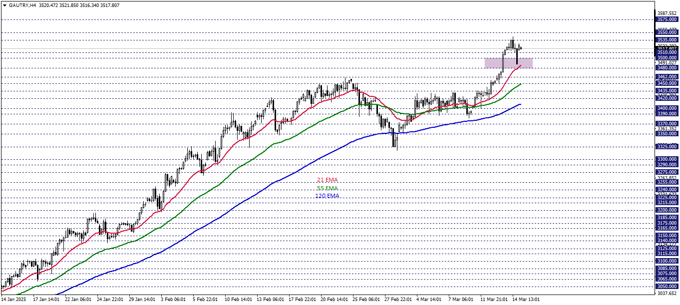Click the 17 Jan 14:01 date label
Screen dimensions: 680x305
(46, 300)
